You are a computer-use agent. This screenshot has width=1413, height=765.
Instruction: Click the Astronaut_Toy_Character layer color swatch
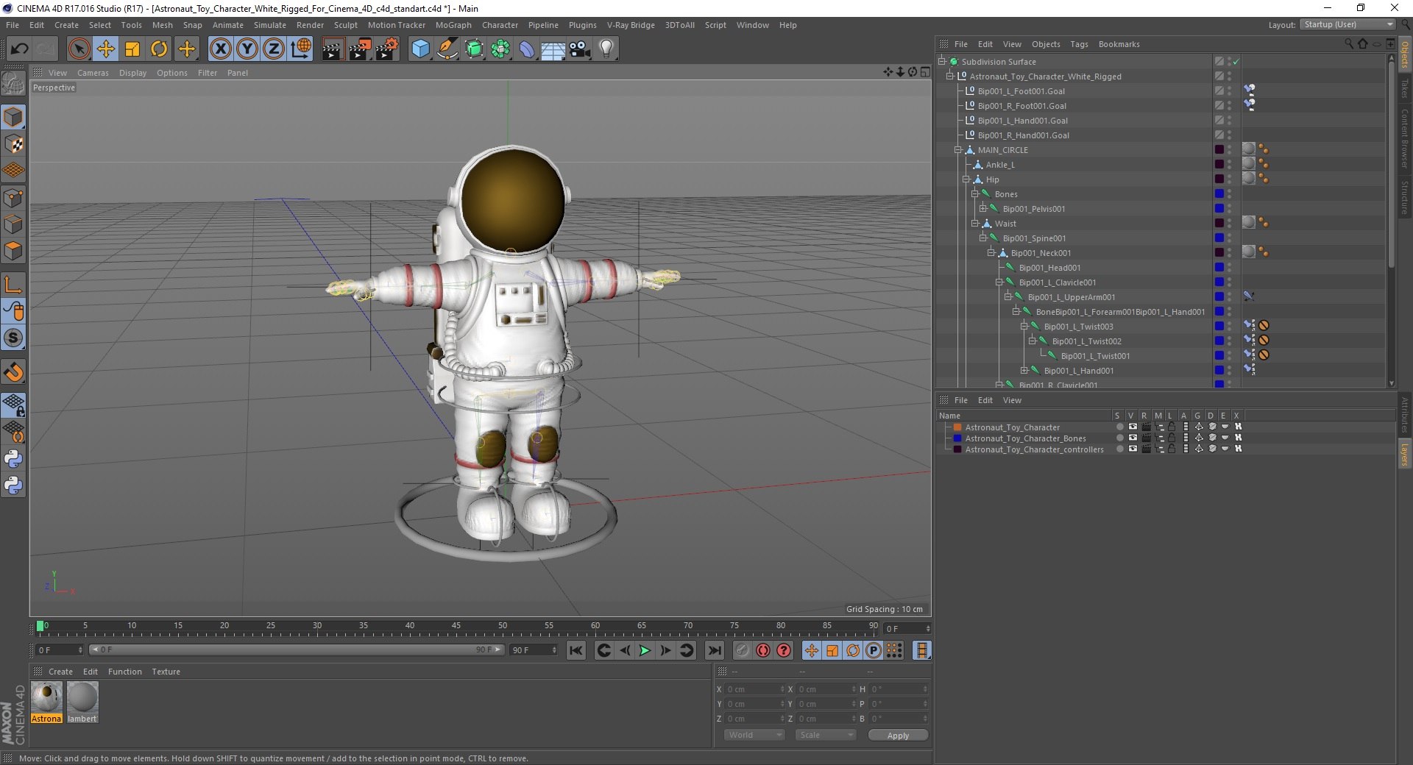click(x=957, y=427)
